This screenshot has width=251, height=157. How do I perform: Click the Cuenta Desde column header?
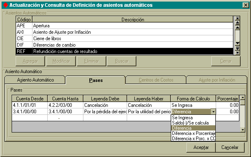pos(30,99)
